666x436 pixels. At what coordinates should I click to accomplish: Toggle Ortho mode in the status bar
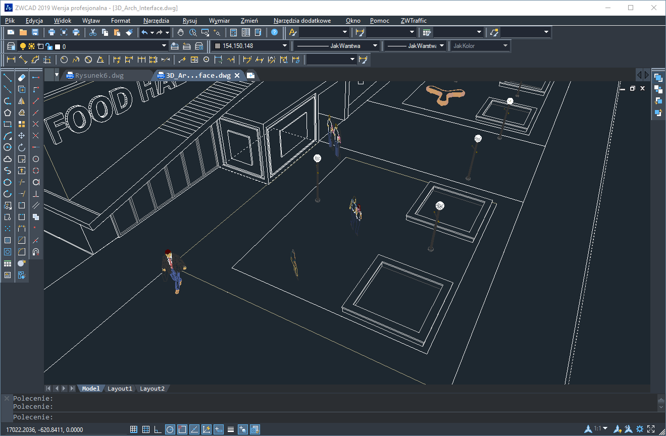click(157, 429)
